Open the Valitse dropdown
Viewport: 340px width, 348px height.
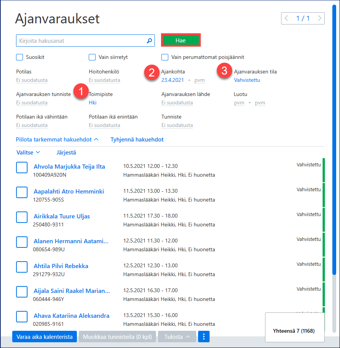(28, 153)
